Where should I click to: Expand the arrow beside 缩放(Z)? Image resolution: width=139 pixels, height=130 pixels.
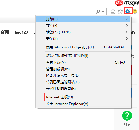click(127, 32)
